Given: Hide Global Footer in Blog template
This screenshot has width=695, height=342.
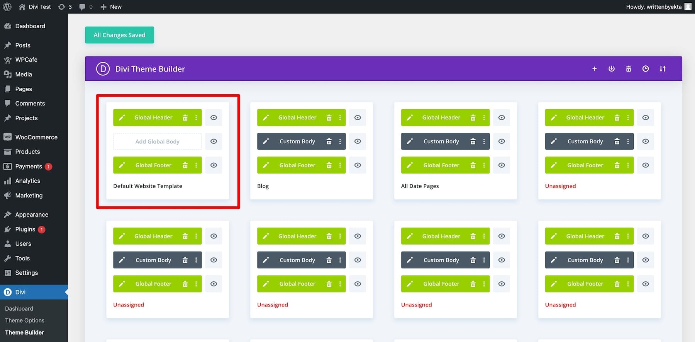Looking at the screenshot, I should click(x=358, y=165).
